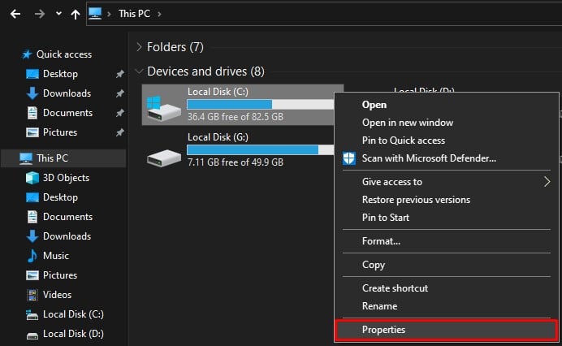The image size is (562, 346).
Task: Expand the Folders (7) section
Action: 140,47
